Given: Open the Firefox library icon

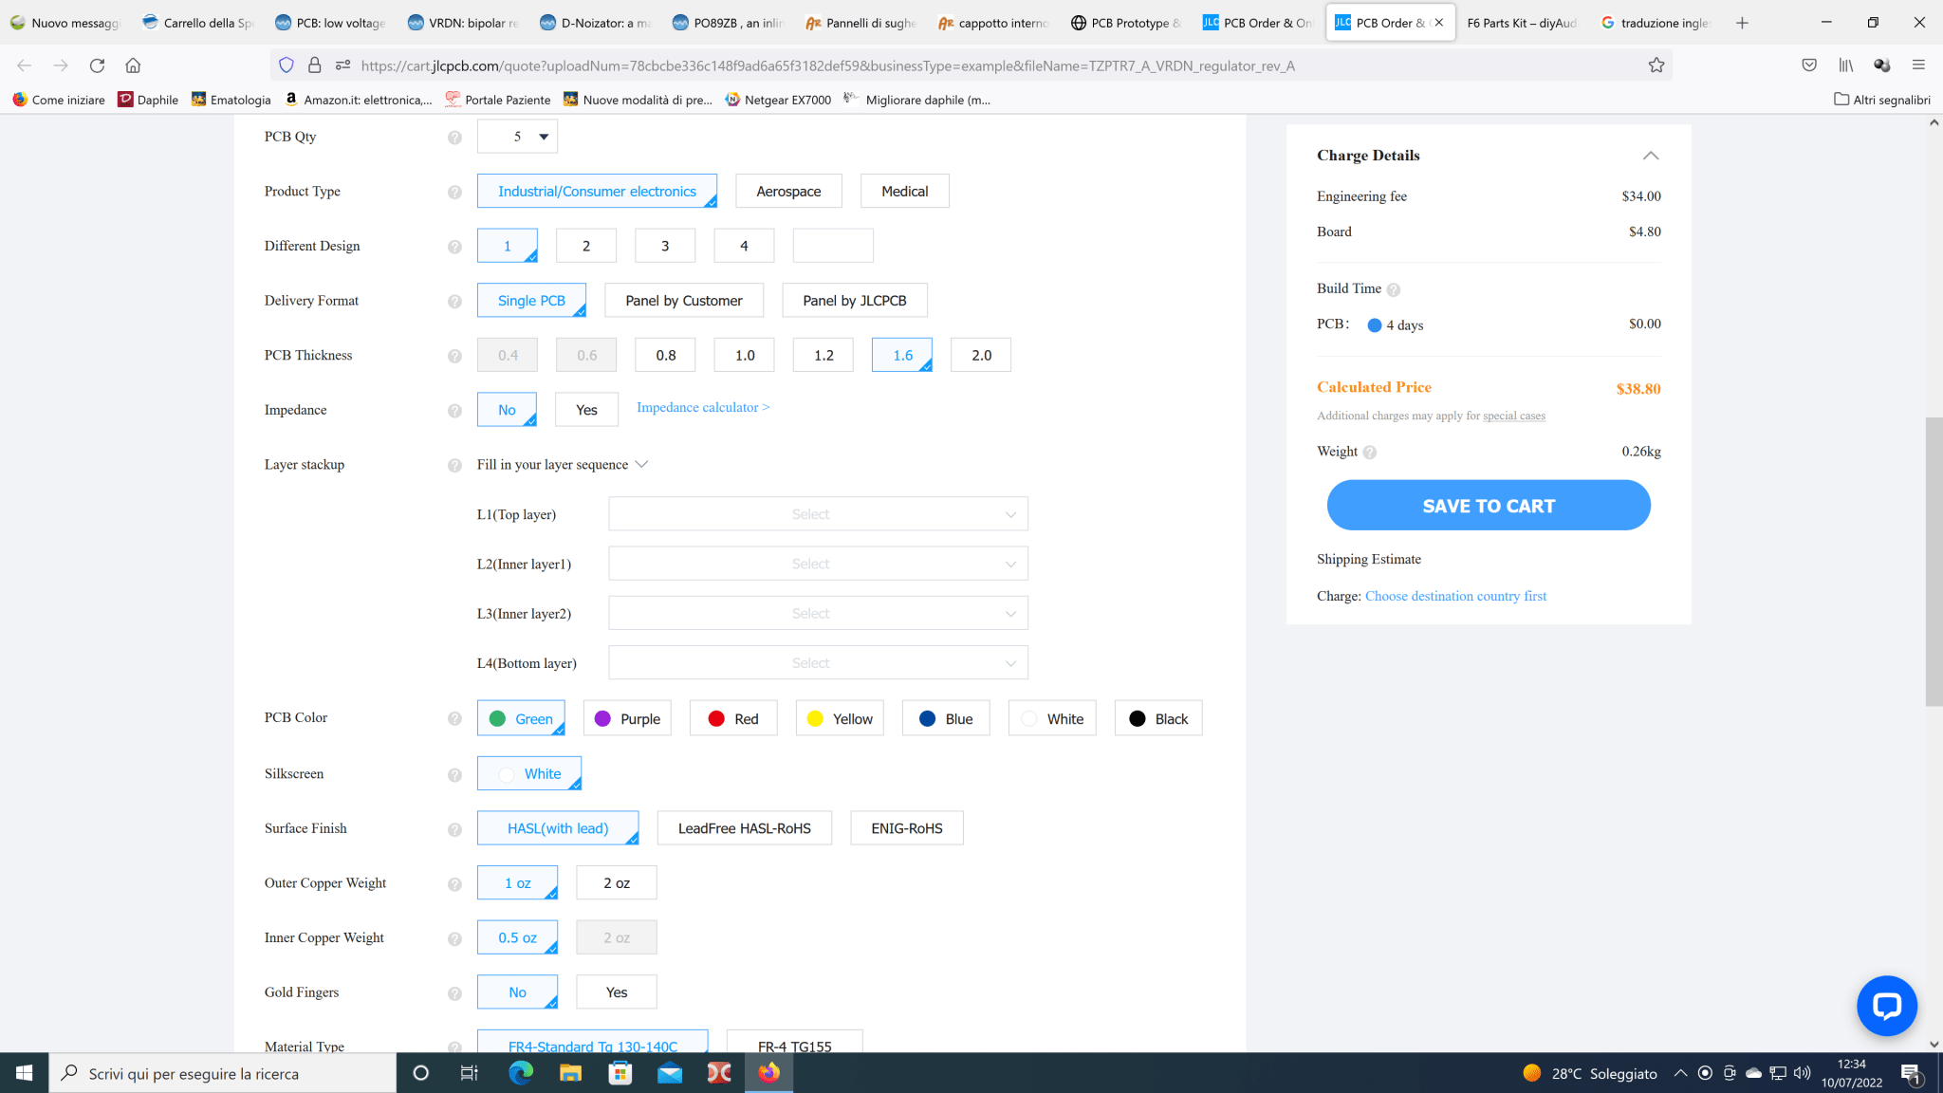Looking at the screenshot, I should pos(1845,65).
